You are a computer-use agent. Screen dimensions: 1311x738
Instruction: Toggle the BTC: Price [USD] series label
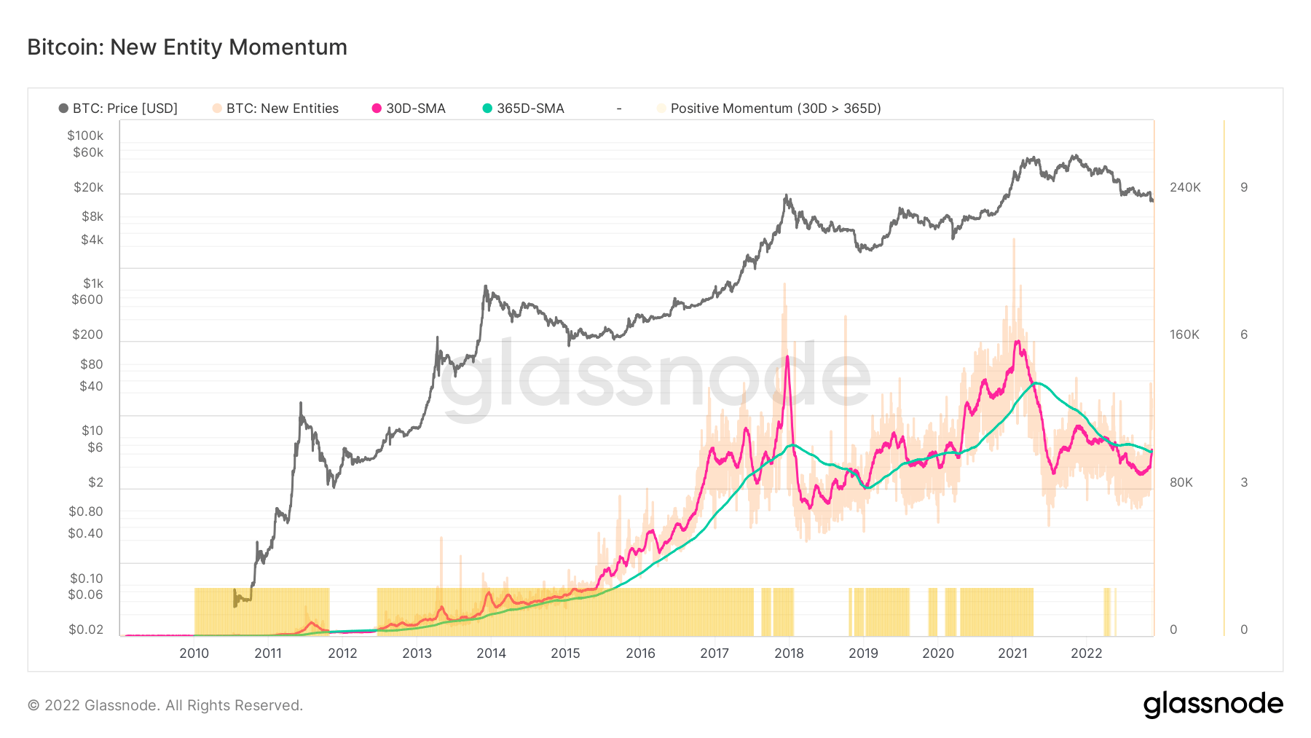pos(125,109)
